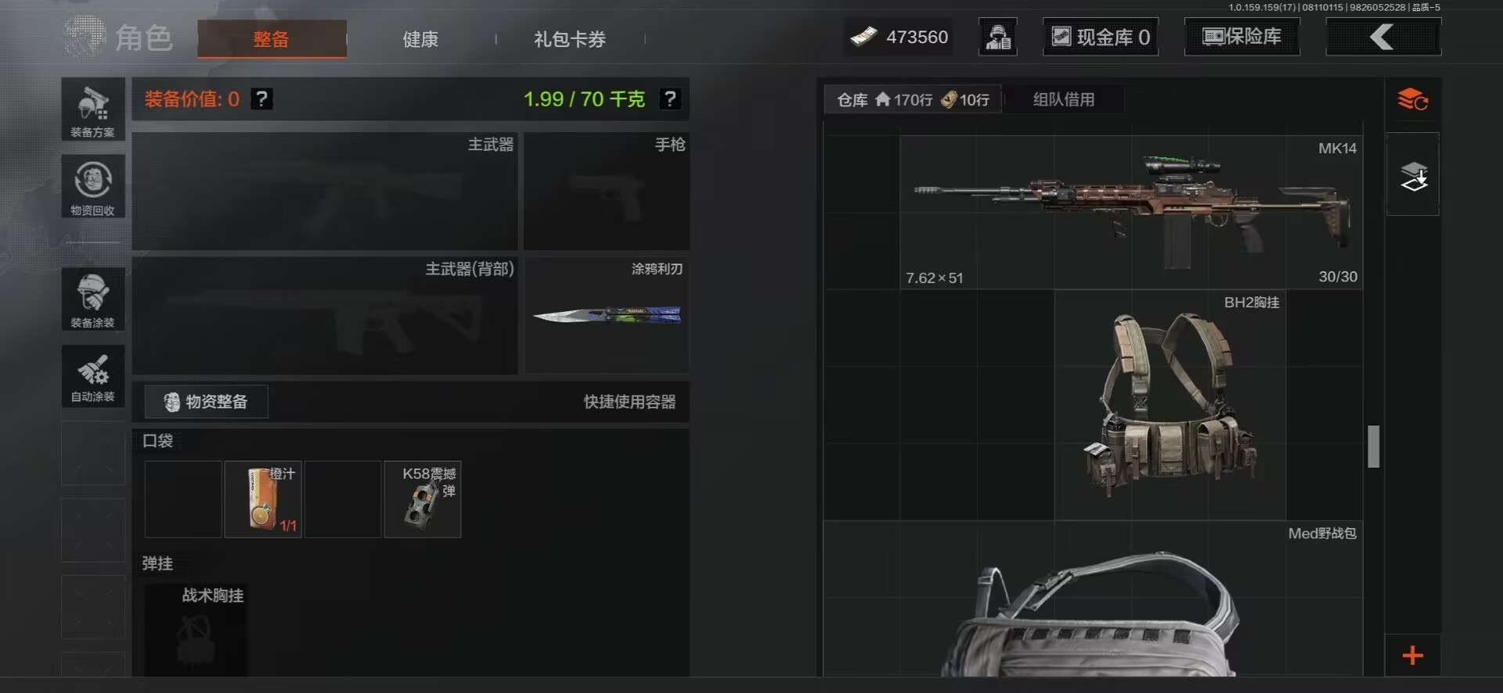The width and height of the screenshot is (1503, 693).
Task: Click the warehouse vertical scrollbar handle
Action: pos(1373,447)
